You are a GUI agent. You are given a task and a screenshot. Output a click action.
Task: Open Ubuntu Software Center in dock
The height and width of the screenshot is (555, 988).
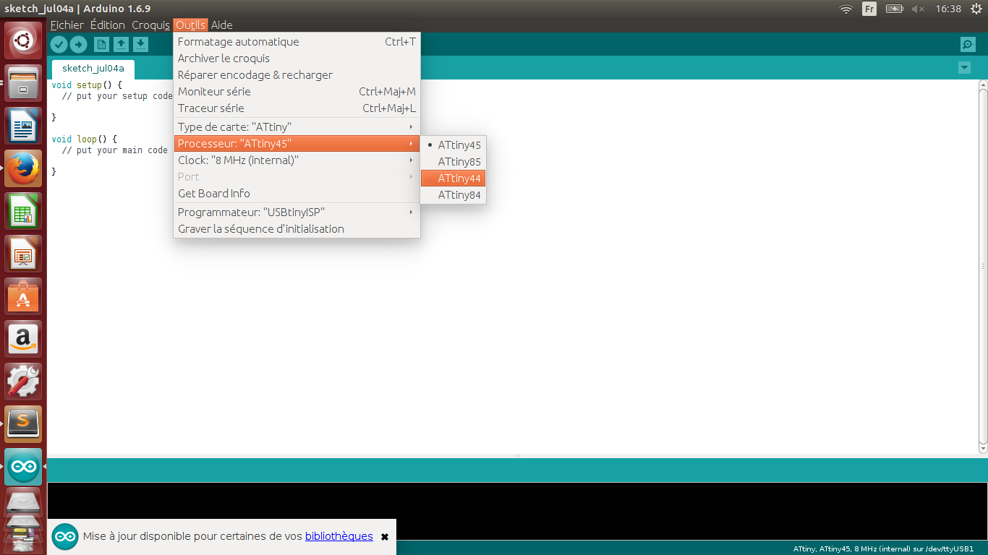24,296
